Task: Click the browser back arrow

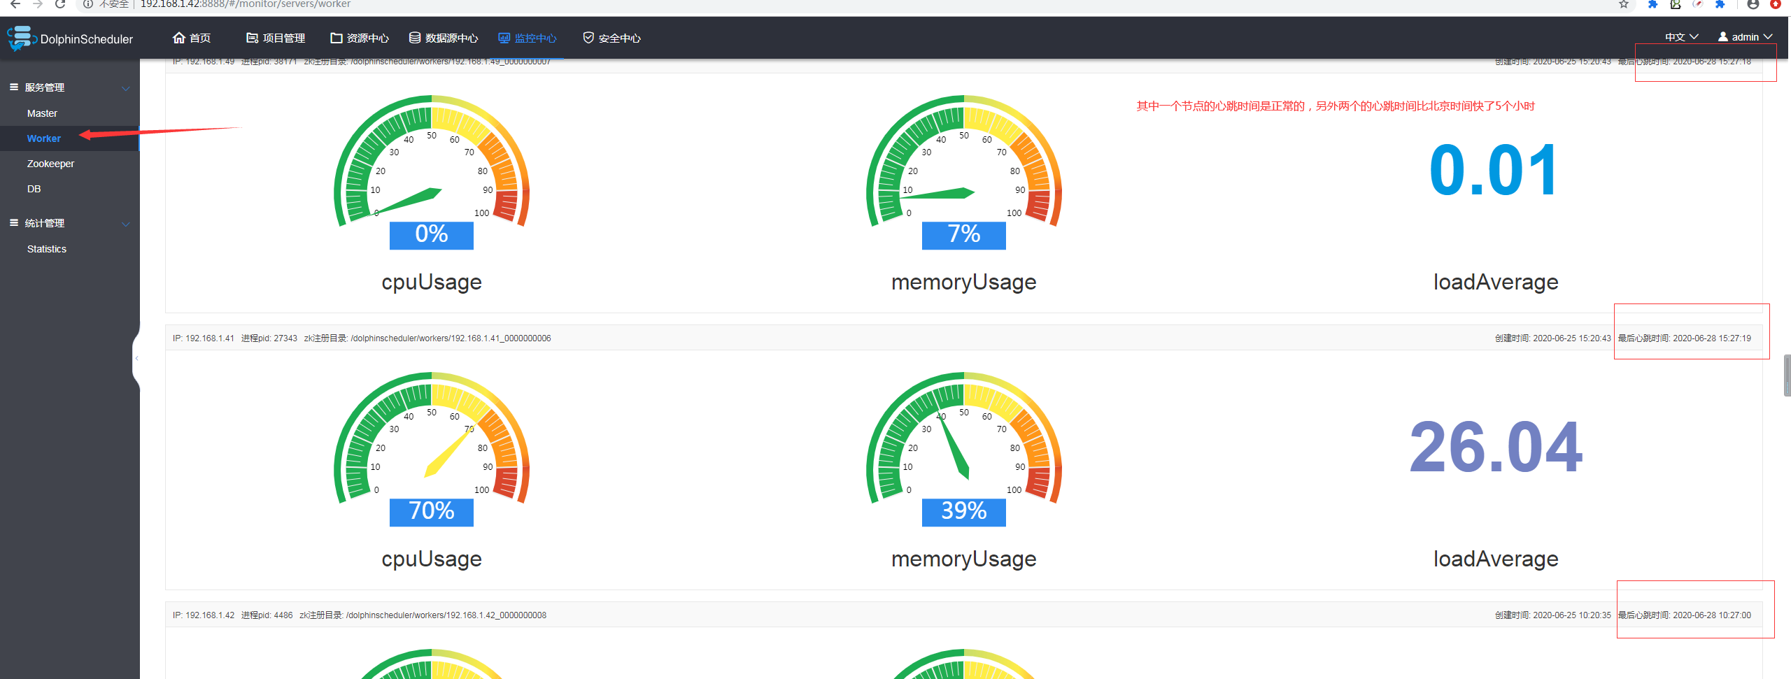Action: point(15,4)
